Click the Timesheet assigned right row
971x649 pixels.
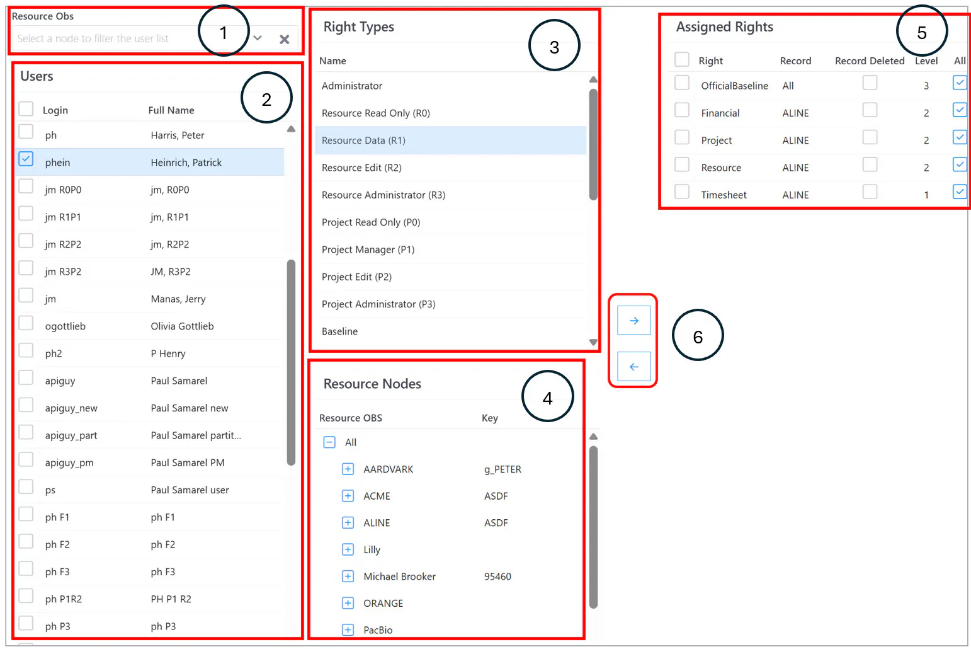(x=817, y=195)
